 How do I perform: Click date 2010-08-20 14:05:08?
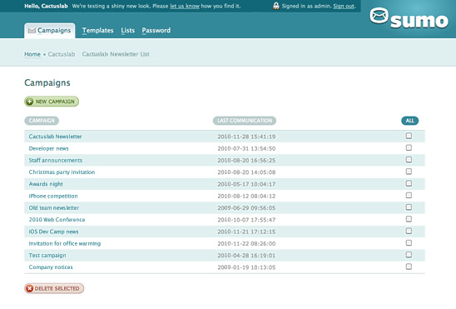pos(246,172)
